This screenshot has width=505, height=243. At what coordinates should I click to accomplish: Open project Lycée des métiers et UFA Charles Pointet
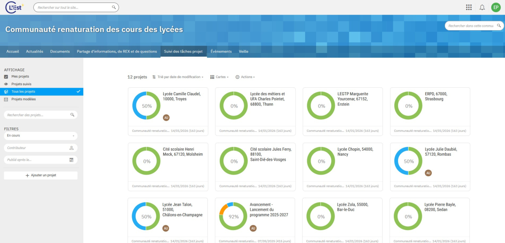pyautogui.click(x=268, y=99)
